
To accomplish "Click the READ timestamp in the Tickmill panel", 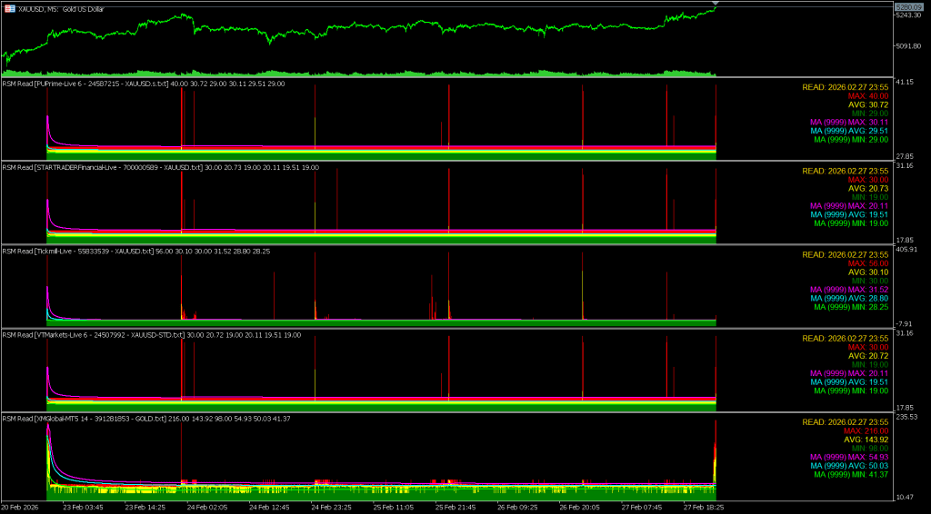I will pos(845,254).
